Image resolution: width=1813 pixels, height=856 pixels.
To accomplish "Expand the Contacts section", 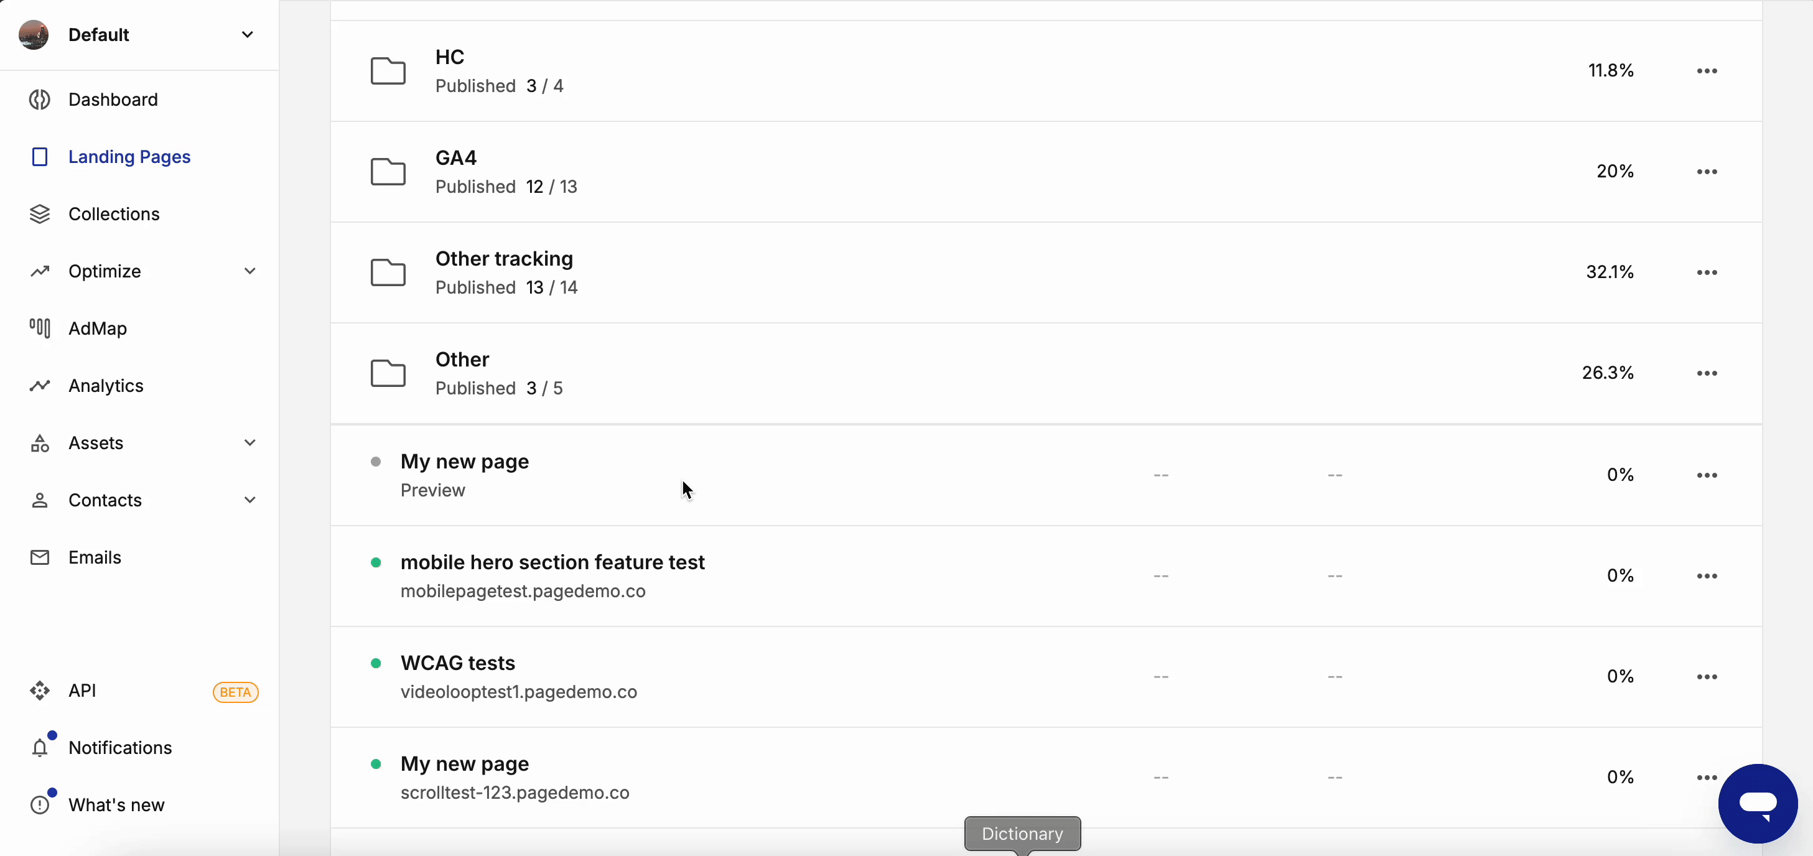I will 250,500.
